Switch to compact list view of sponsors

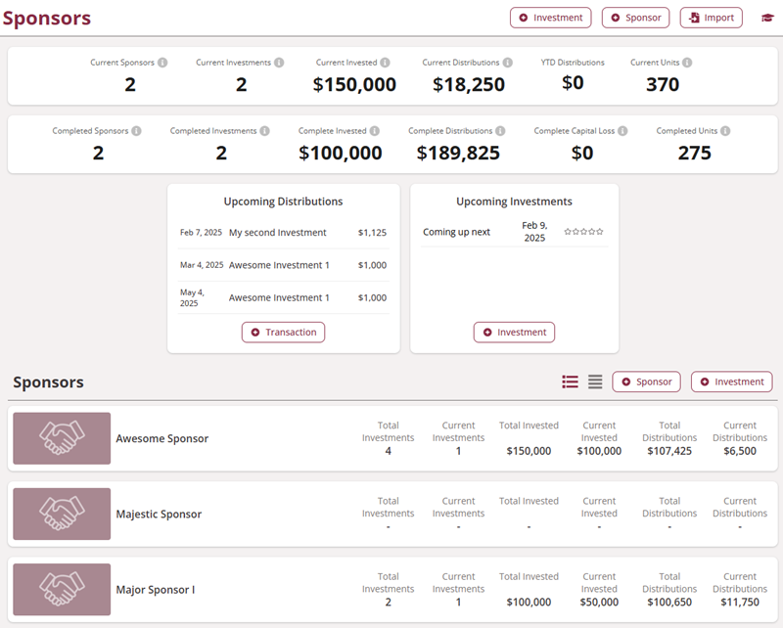[595, 381]
